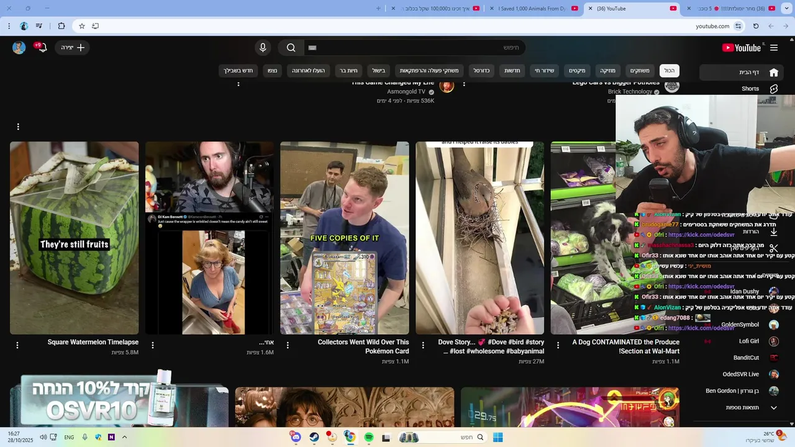
Task: Switch to the איך זכינו ב100,000 שקל tab
Action: pyautogui.click(x=435, y=9)
